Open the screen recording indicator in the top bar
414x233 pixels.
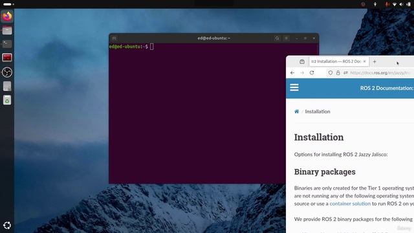coord(363,5)
